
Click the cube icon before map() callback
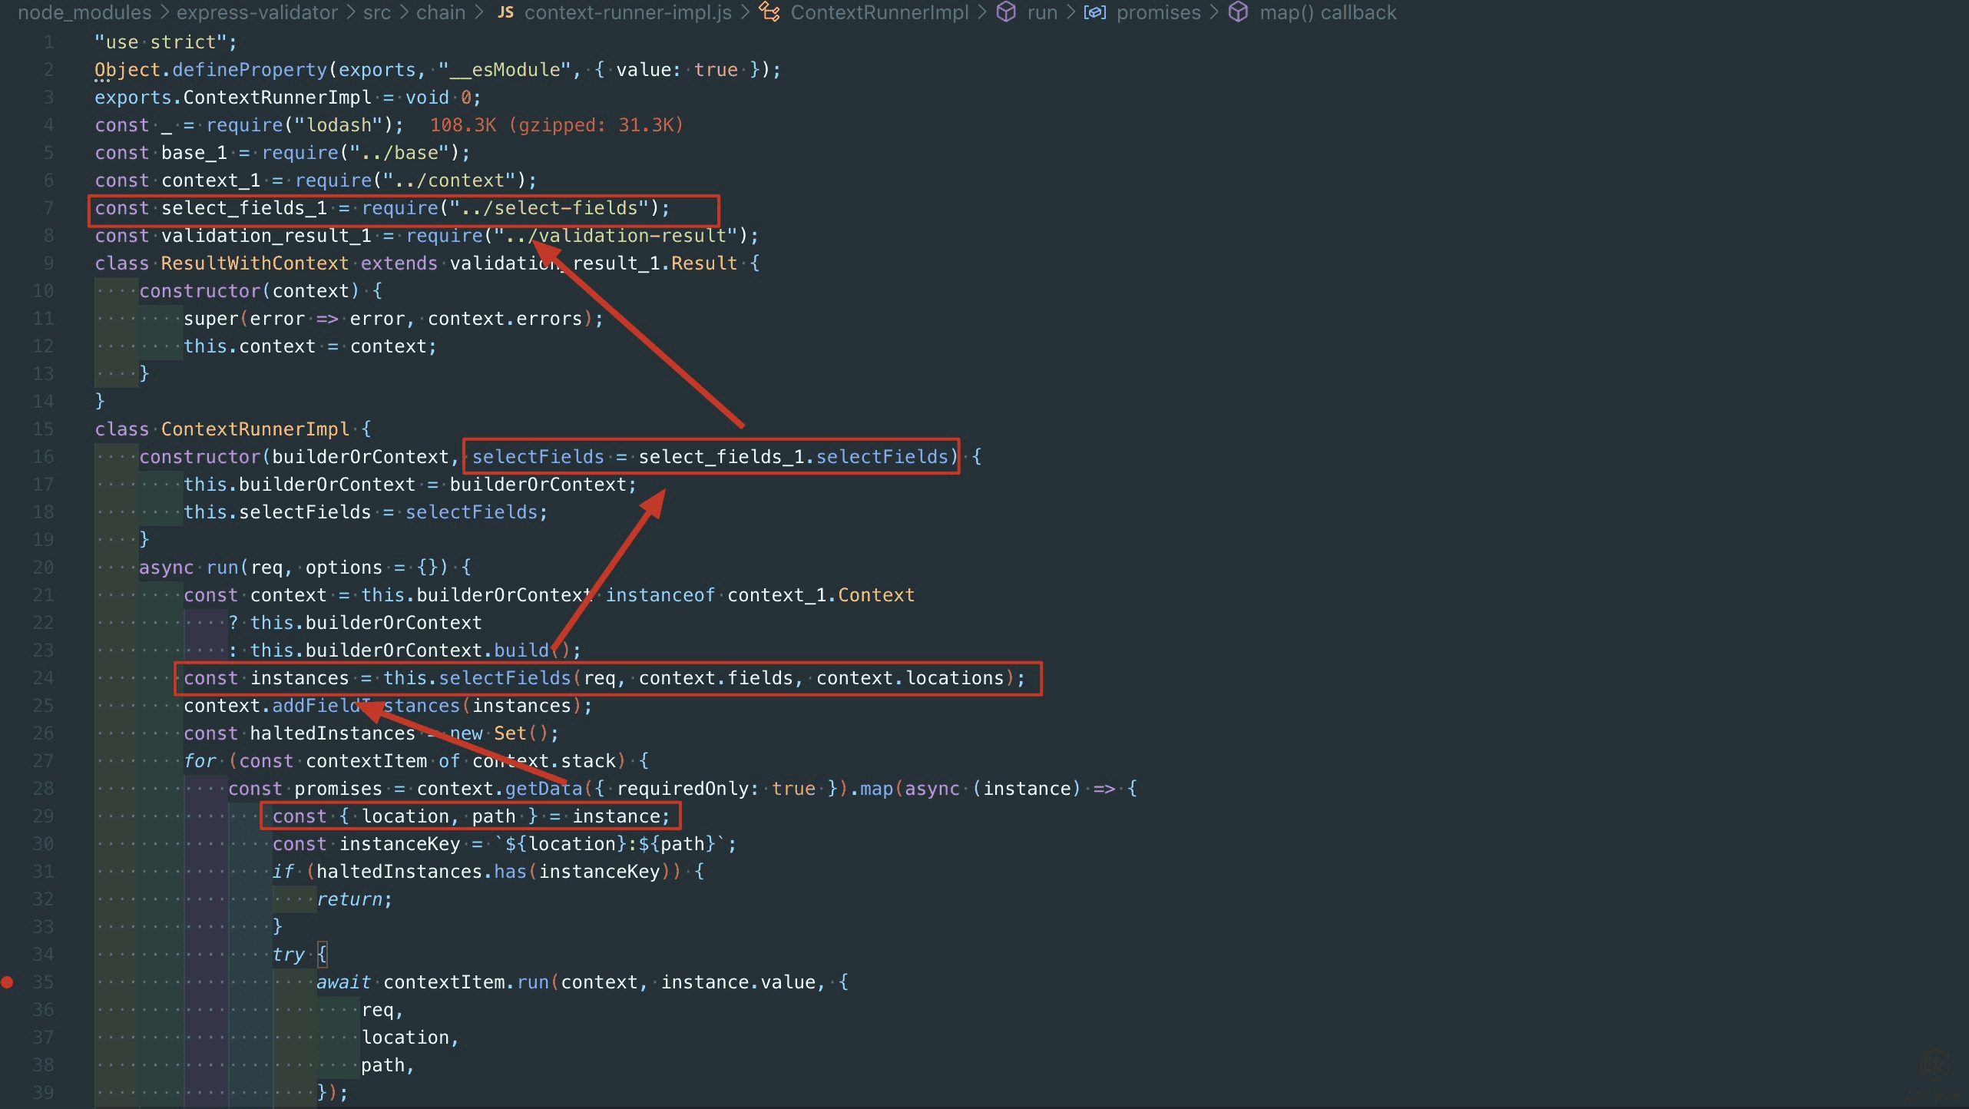click(x=1238, y=12)
